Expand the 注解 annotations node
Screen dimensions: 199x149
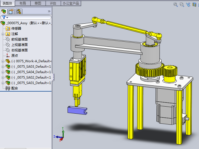[x=3, y=34]
